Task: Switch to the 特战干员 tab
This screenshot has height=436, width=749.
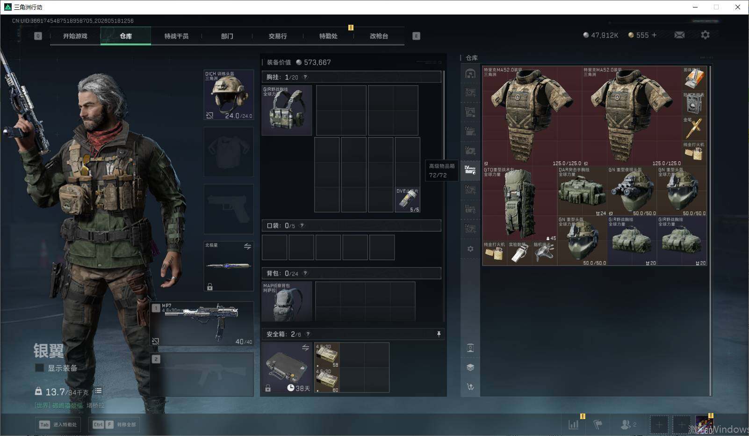Action: click(x=176, y=36)
